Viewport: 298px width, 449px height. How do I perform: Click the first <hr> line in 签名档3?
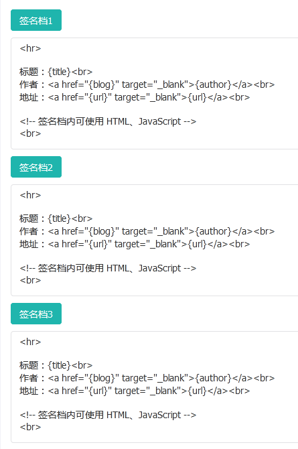(30, 342)
